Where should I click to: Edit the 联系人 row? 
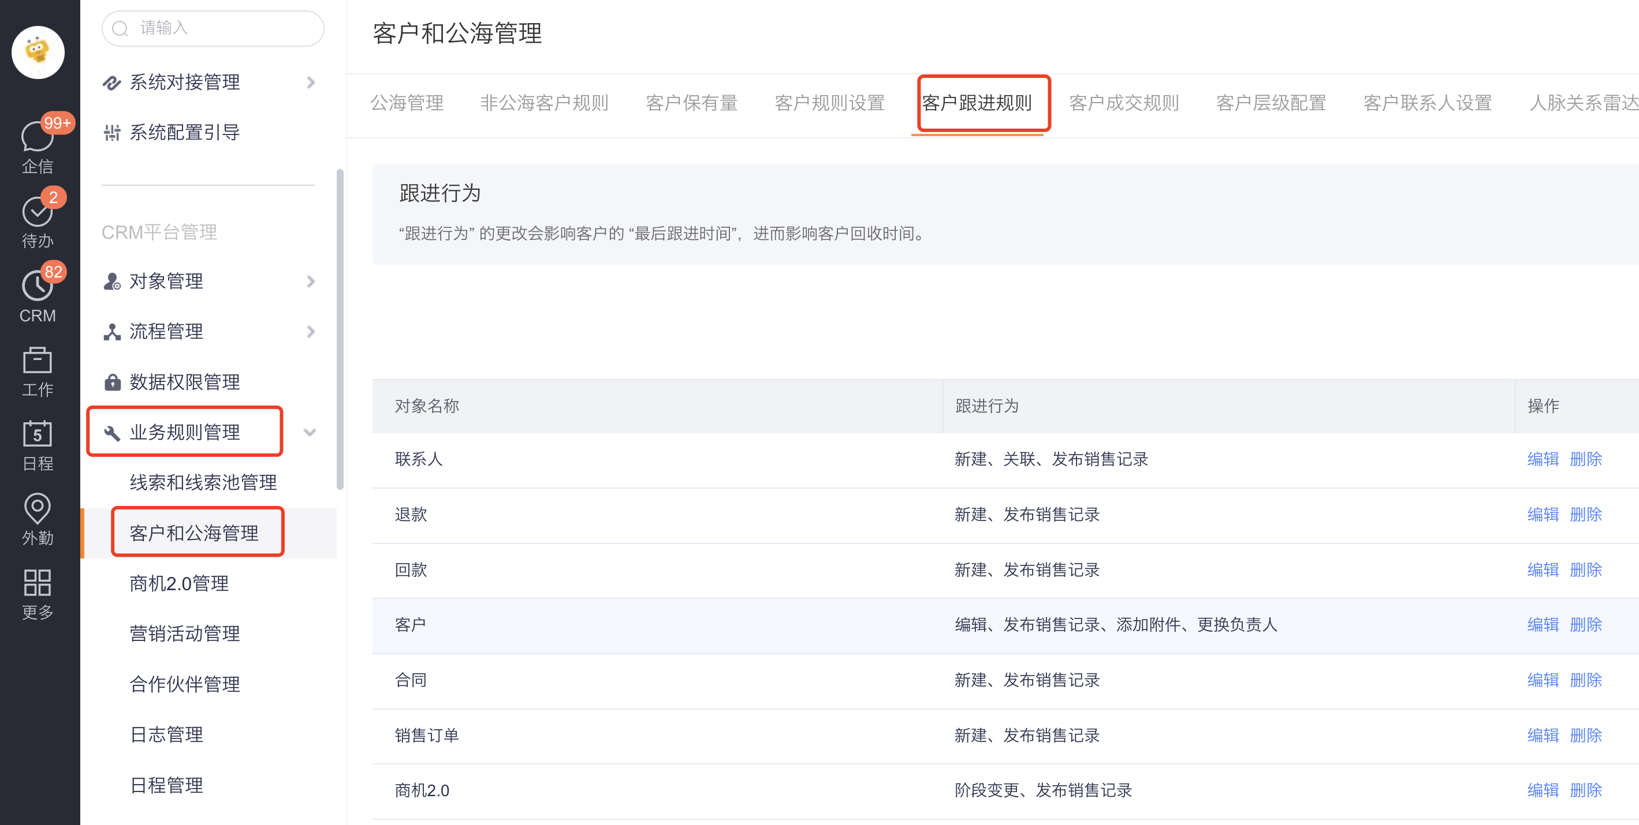[x=1543, y=460]
